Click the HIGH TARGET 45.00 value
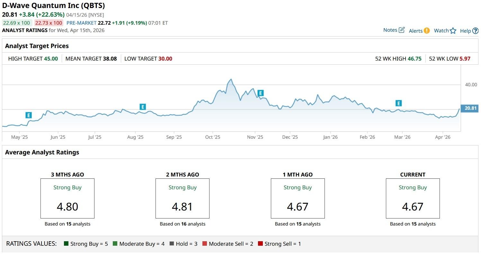The height and width of the screenshot is (255, 481). (51, 59)
